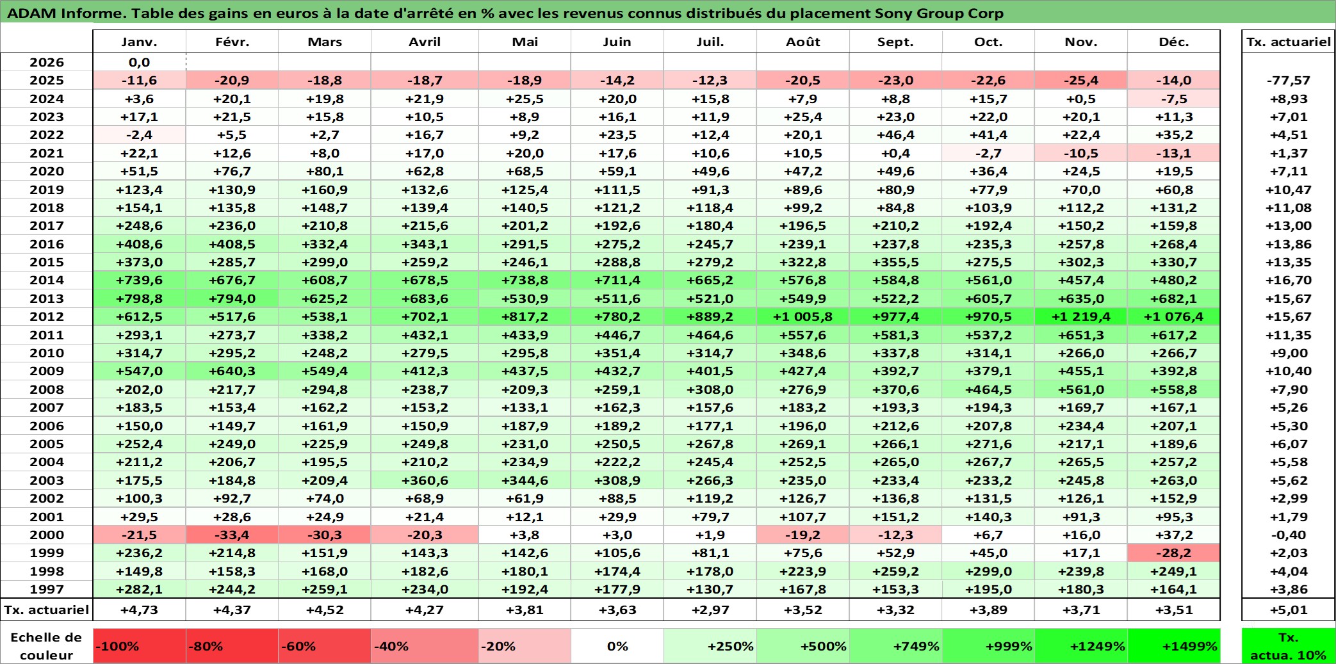Select the Août column header
The width and height of the screenshot is (1336, 664).
[803, 42]
